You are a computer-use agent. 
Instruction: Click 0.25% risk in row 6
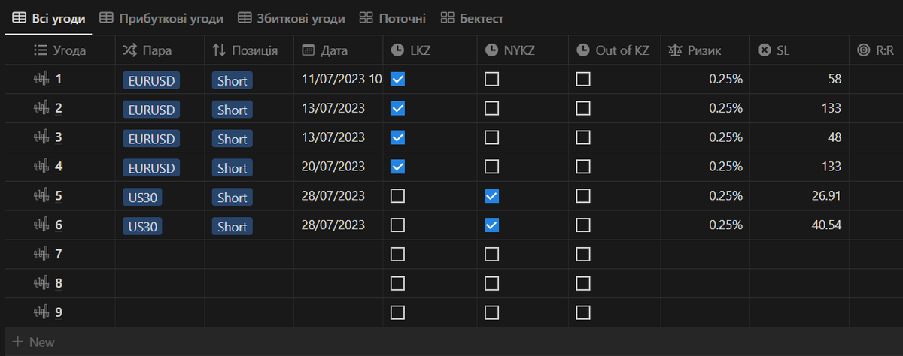coord(725,225)
